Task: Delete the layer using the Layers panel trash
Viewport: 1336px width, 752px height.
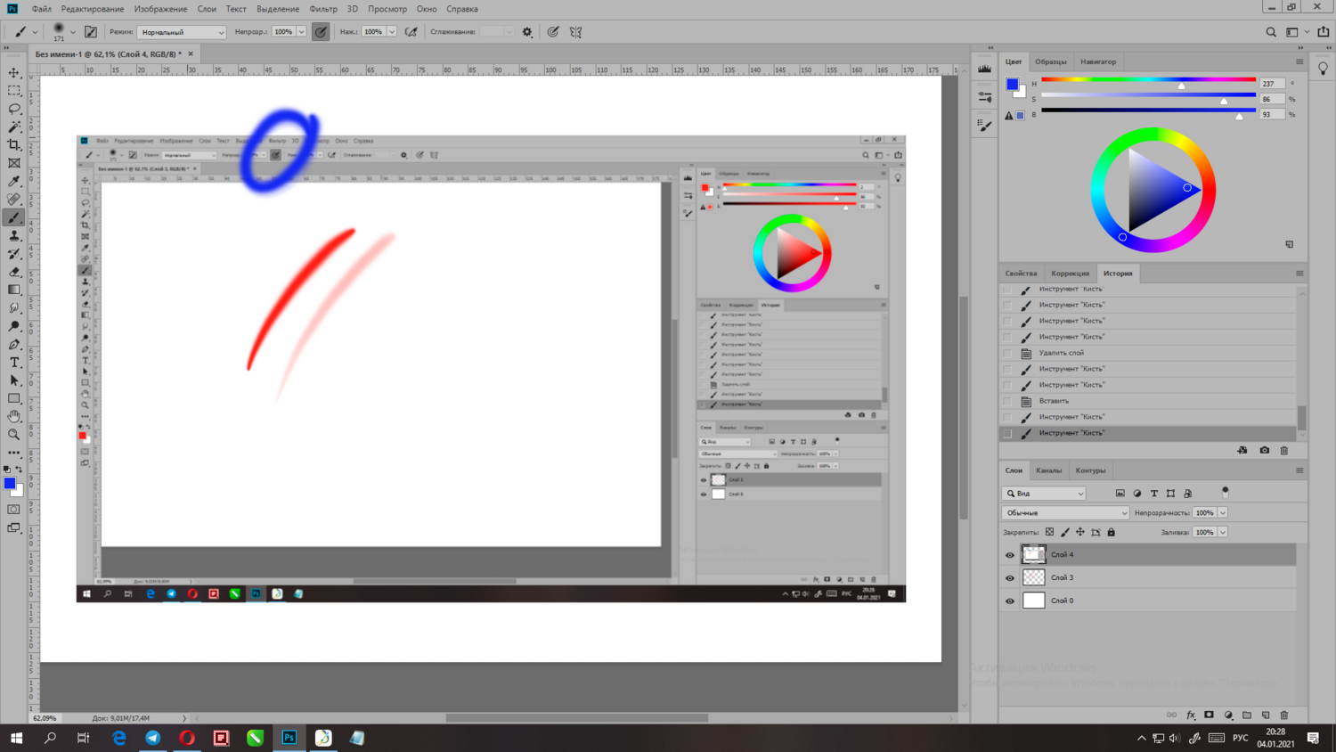Action: coord(1284,715)
